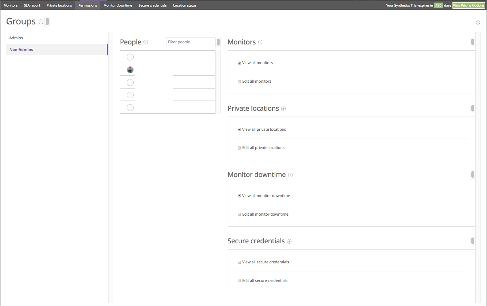Click plus icon beside Monitor downtime heading

pyautogui.click(x=290, y=175)
